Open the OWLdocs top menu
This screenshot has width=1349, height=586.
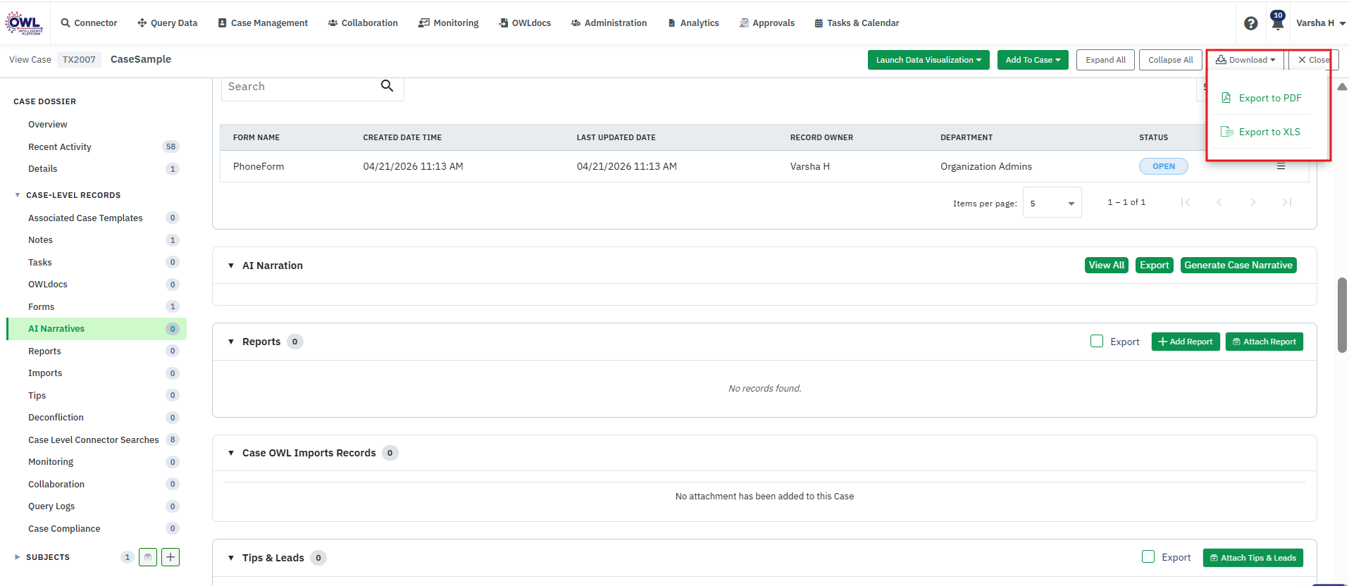[x=525, y=23]
